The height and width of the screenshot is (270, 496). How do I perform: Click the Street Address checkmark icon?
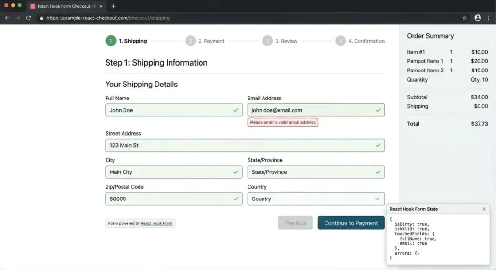click(378, 145)
